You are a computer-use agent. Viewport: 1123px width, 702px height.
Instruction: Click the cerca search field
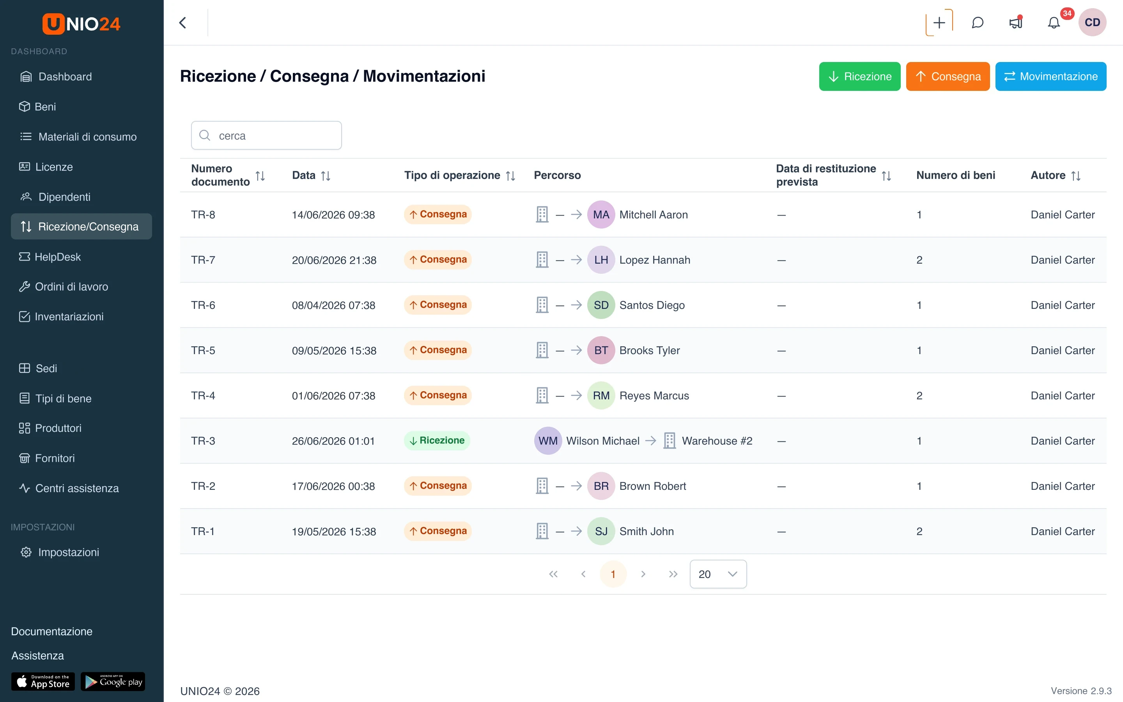[266, 136]
